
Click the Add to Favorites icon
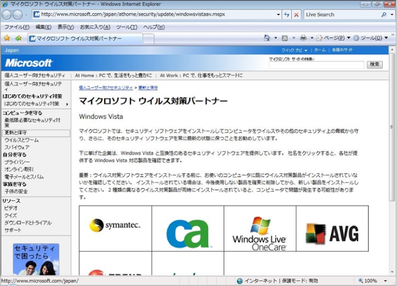19,38
